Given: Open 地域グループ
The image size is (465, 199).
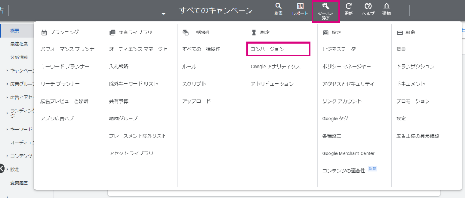Looking at the screenshot, I should (124, 118).
